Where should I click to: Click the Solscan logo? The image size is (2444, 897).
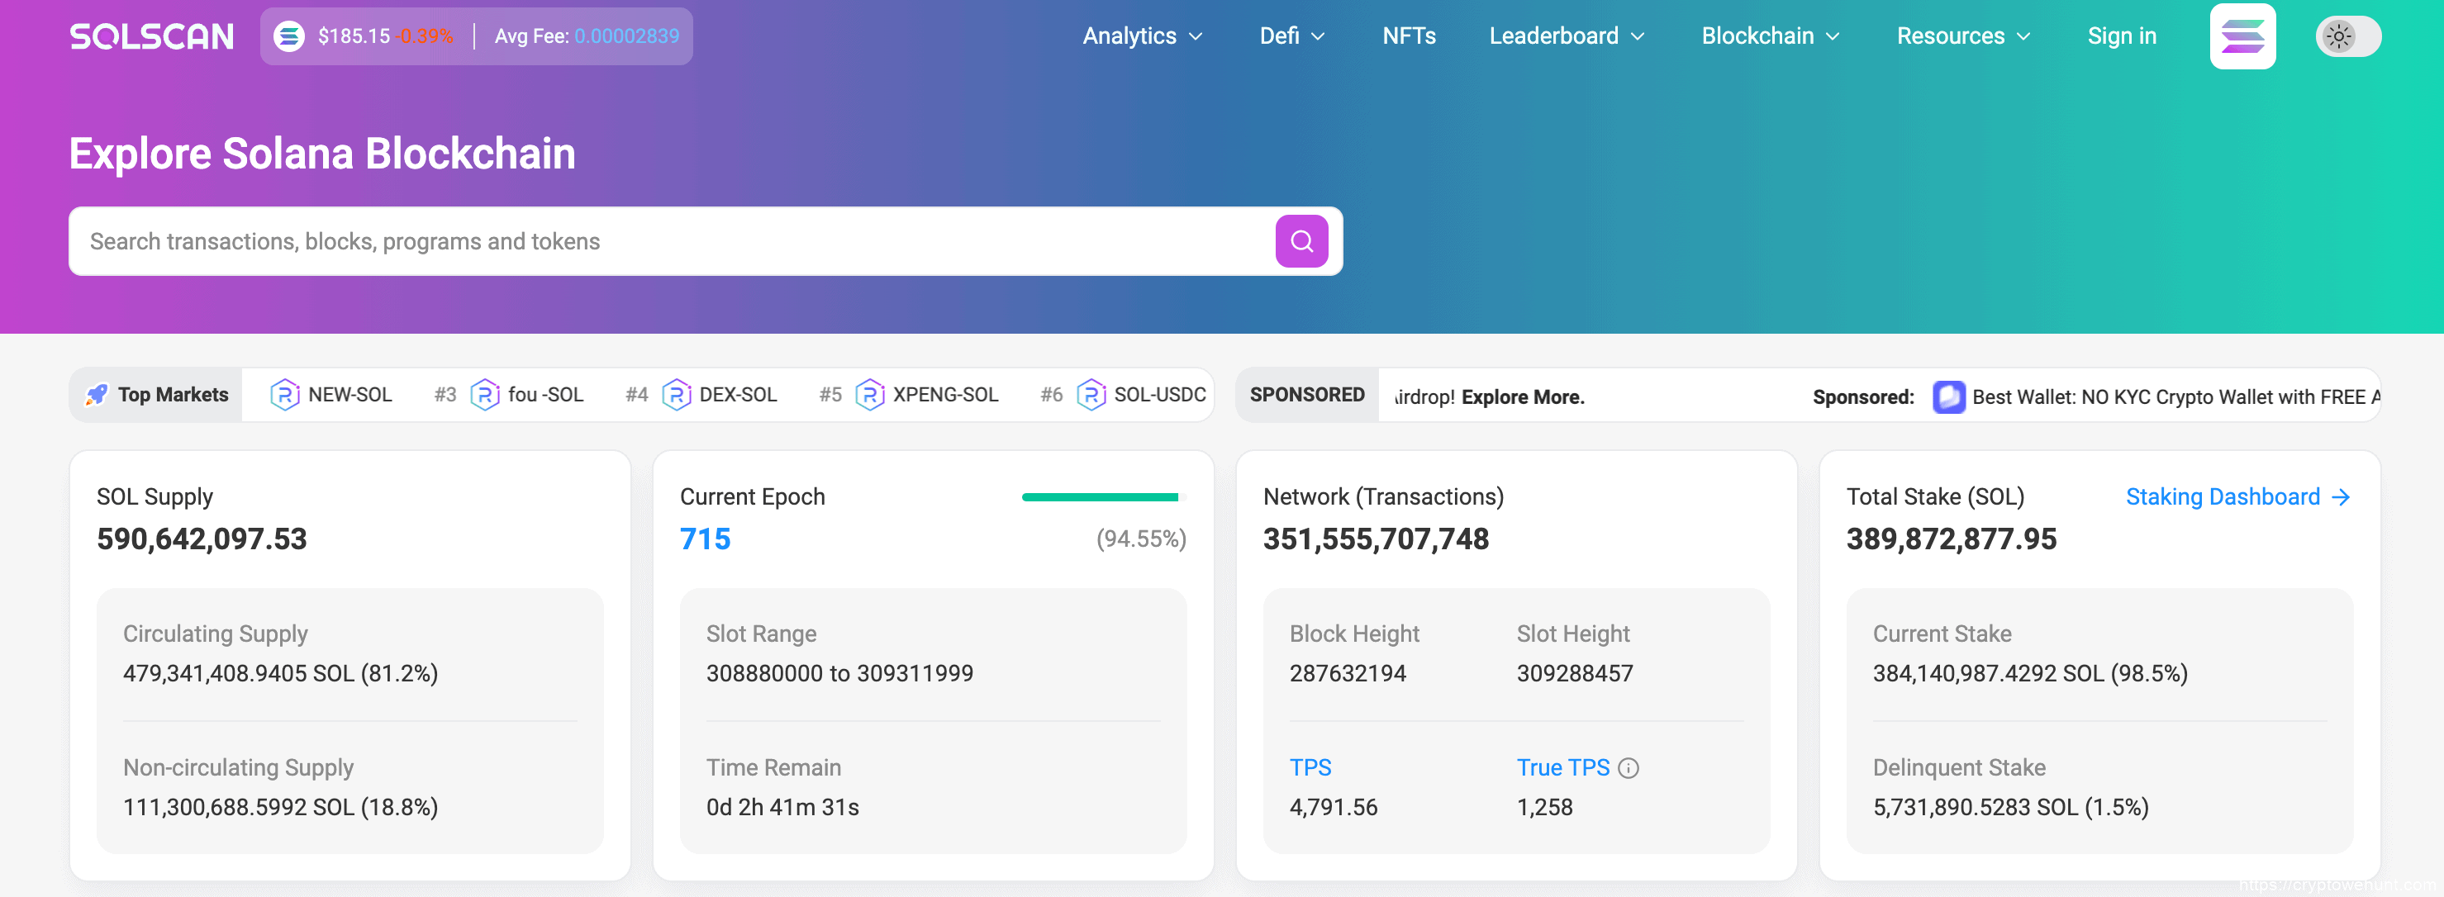point(152,36)
